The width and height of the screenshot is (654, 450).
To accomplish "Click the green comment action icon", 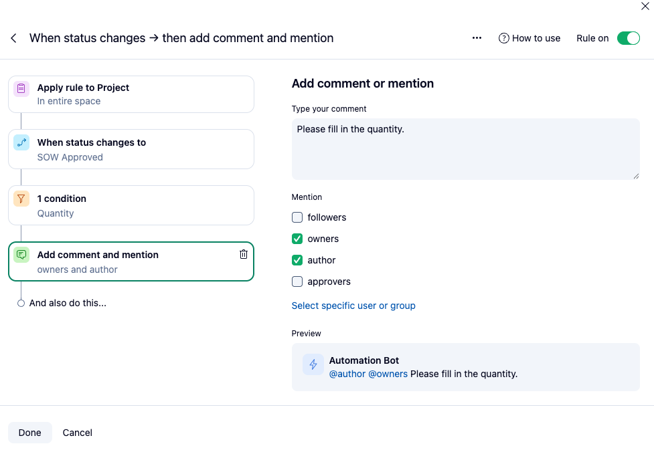I will pos(21,255).
